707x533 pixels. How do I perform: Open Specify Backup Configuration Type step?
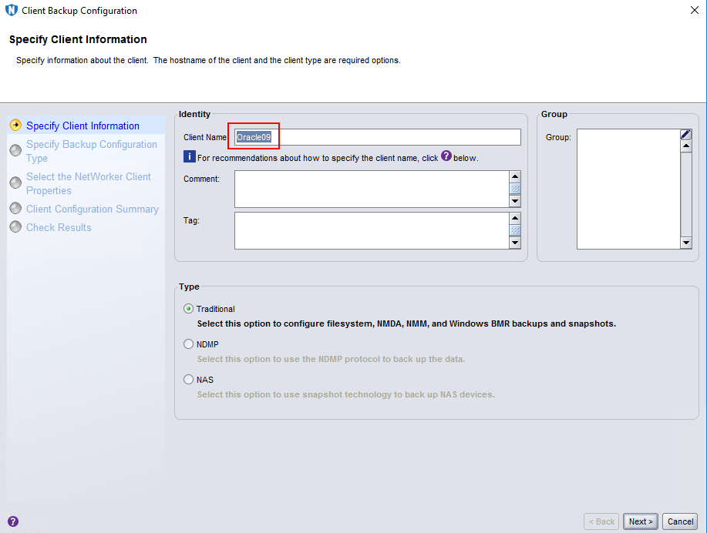coord(91,151)
